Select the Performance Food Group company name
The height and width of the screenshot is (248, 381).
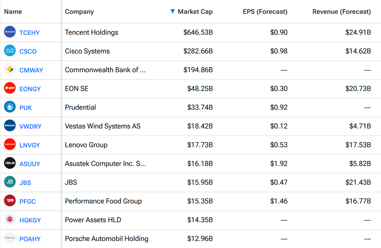click(103, 201)
